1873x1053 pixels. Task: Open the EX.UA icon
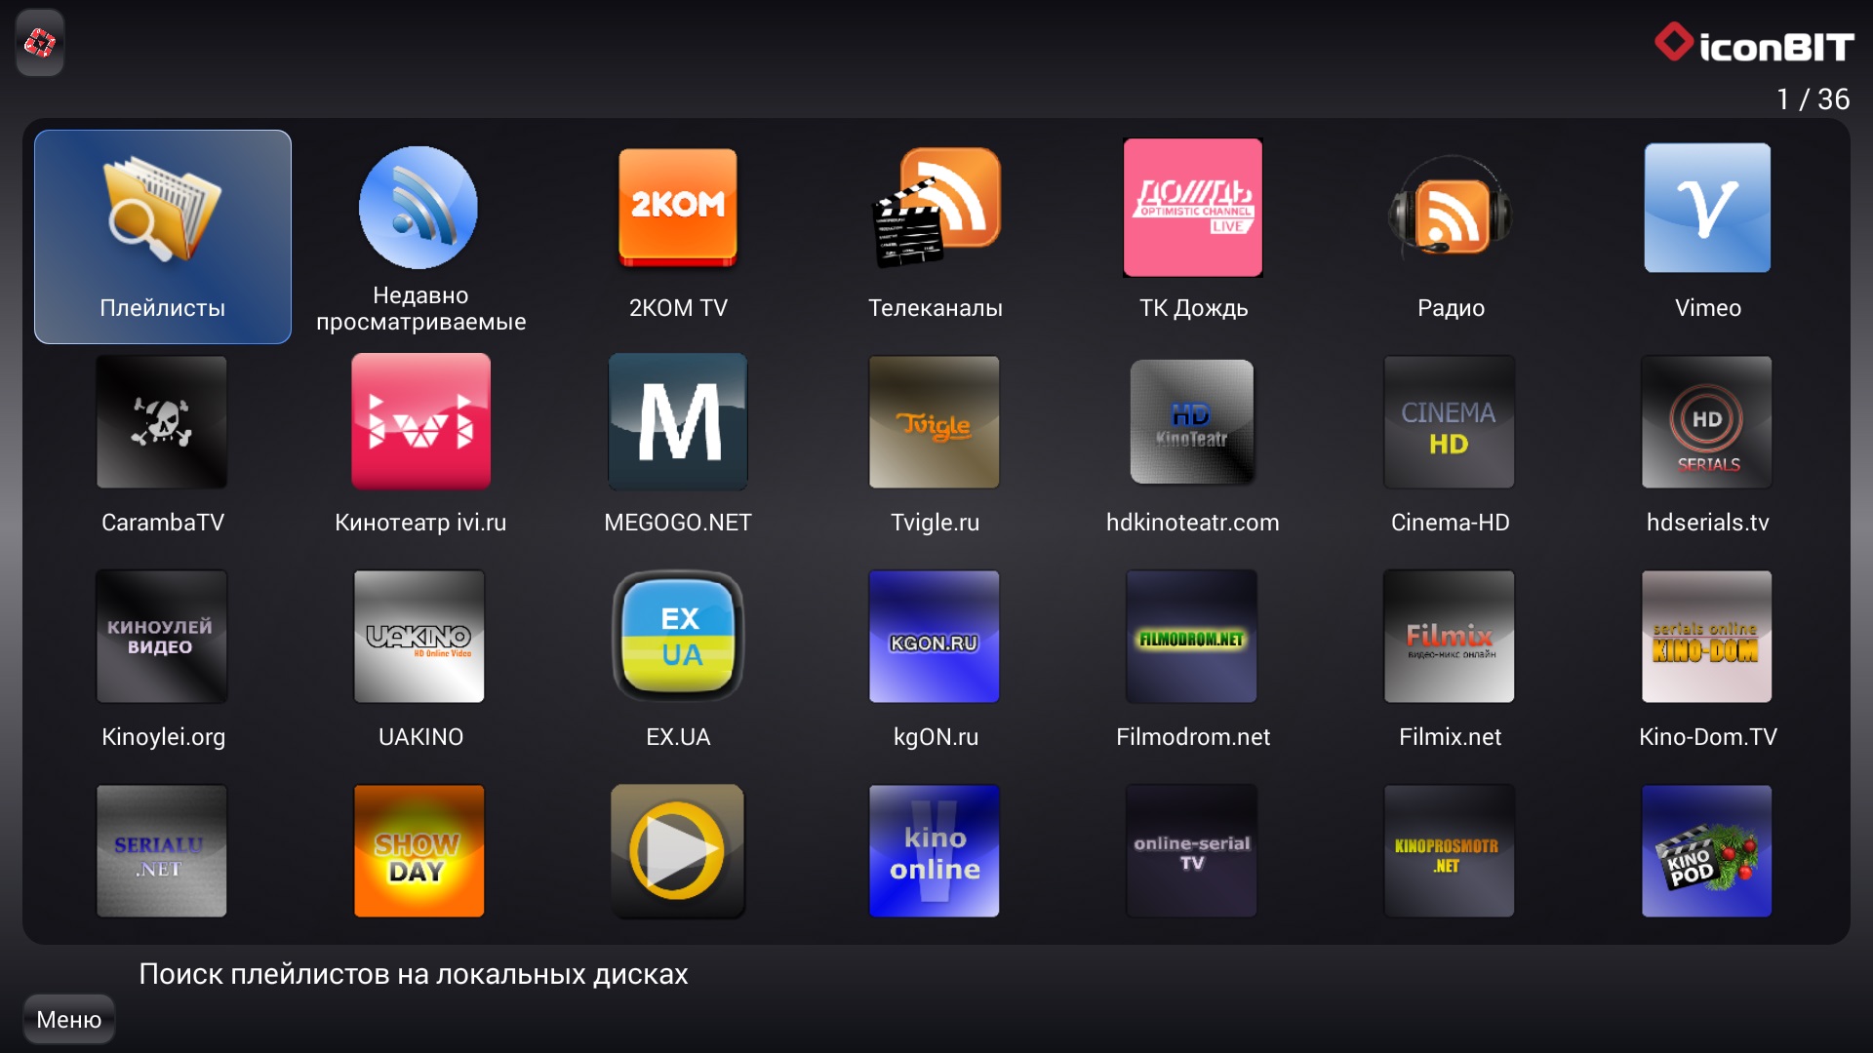678,637
